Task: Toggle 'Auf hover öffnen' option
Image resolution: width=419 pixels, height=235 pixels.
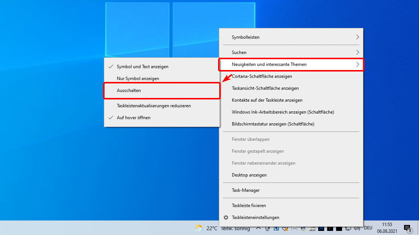Action: click(133, 117)
